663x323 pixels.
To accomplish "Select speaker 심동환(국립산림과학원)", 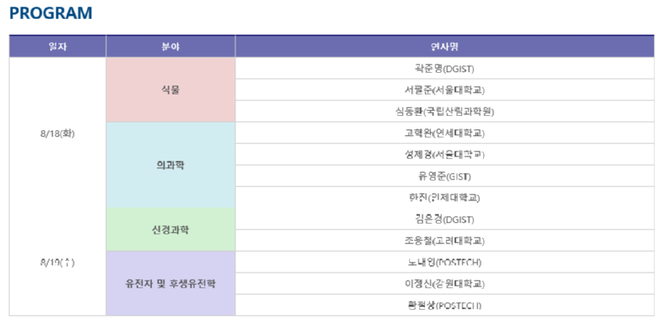I will click(445, 112).
